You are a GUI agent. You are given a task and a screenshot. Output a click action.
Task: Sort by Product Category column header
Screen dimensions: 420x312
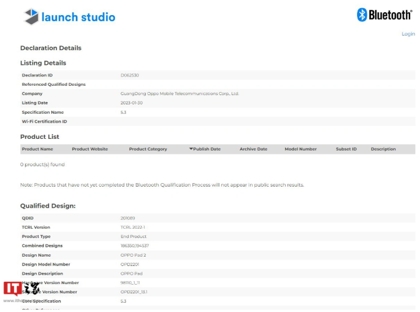click(148, 149)
